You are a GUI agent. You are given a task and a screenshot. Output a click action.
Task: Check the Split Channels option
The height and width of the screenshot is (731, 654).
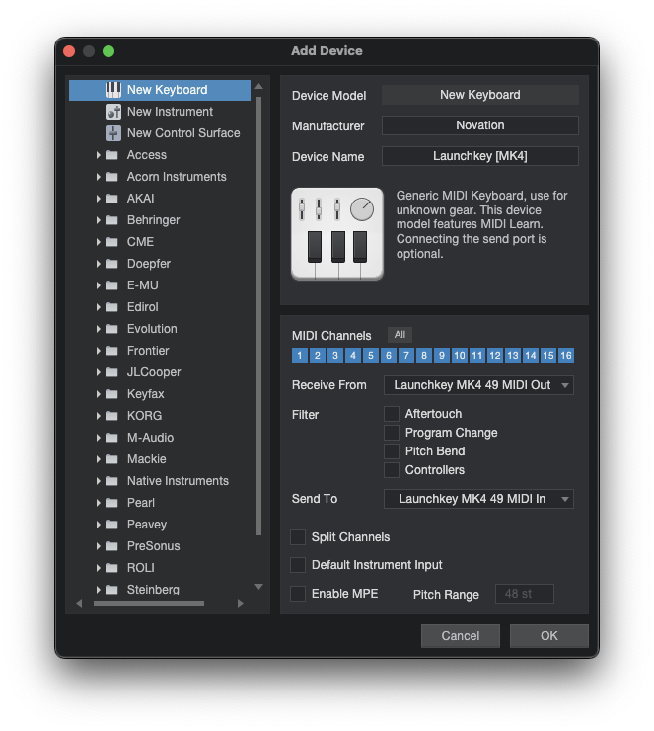[x=298, y=537]
